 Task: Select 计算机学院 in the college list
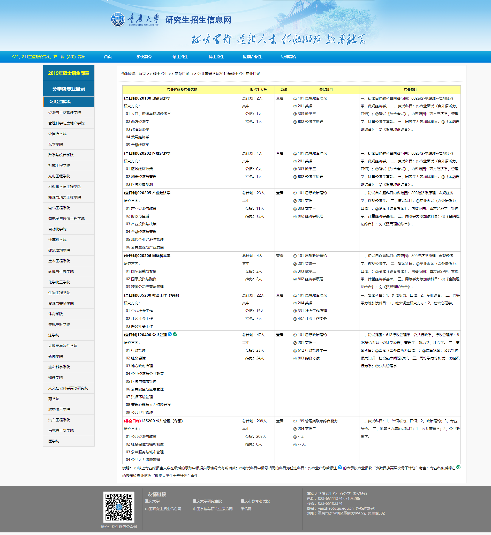[x=57, y=240]
